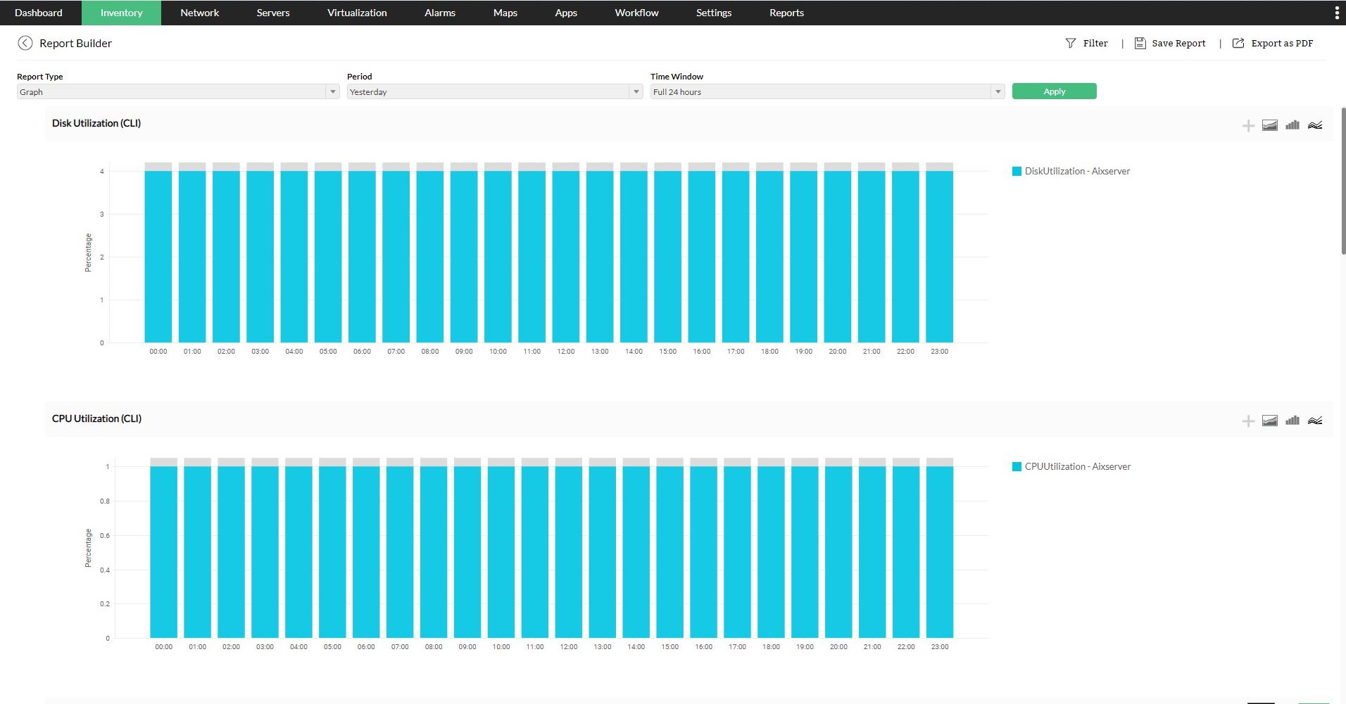Screen dimensions: 1346x704
Task: Click the Apply button
Action: tap(1054, 91)
